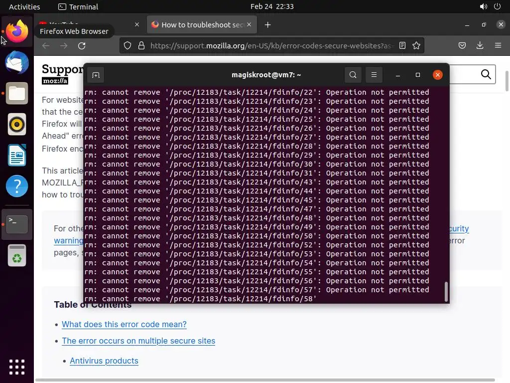Screen dimensions: 510x383
Task: Open Firefox Web Browser from the dock
Action: coord(17,31)
